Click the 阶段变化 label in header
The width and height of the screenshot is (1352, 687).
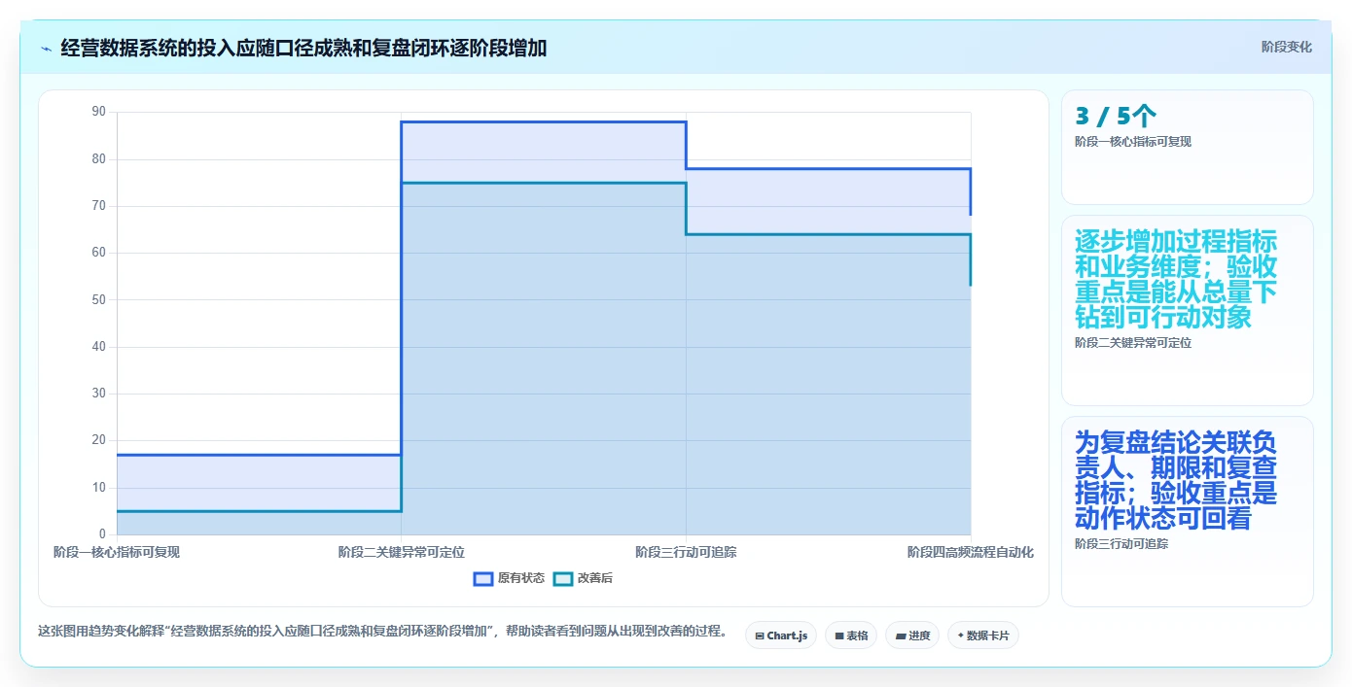(1287, 47)
